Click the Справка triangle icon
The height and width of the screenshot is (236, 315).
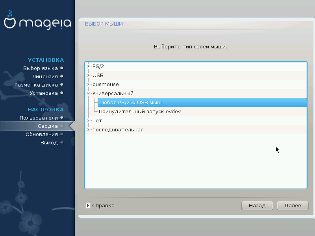pos(87,205)
